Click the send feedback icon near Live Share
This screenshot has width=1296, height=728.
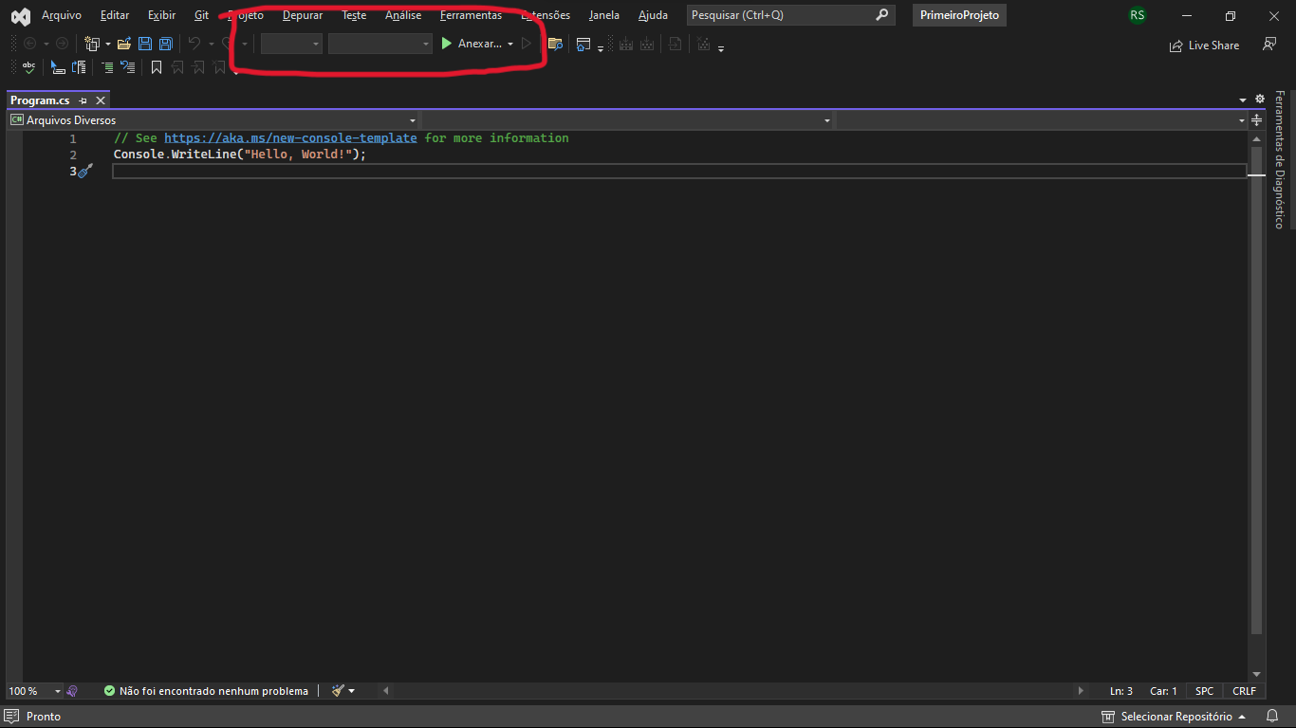(x=1269, y=45)
